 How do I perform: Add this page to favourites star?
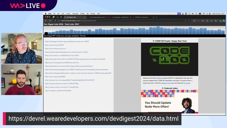[189, 21]
